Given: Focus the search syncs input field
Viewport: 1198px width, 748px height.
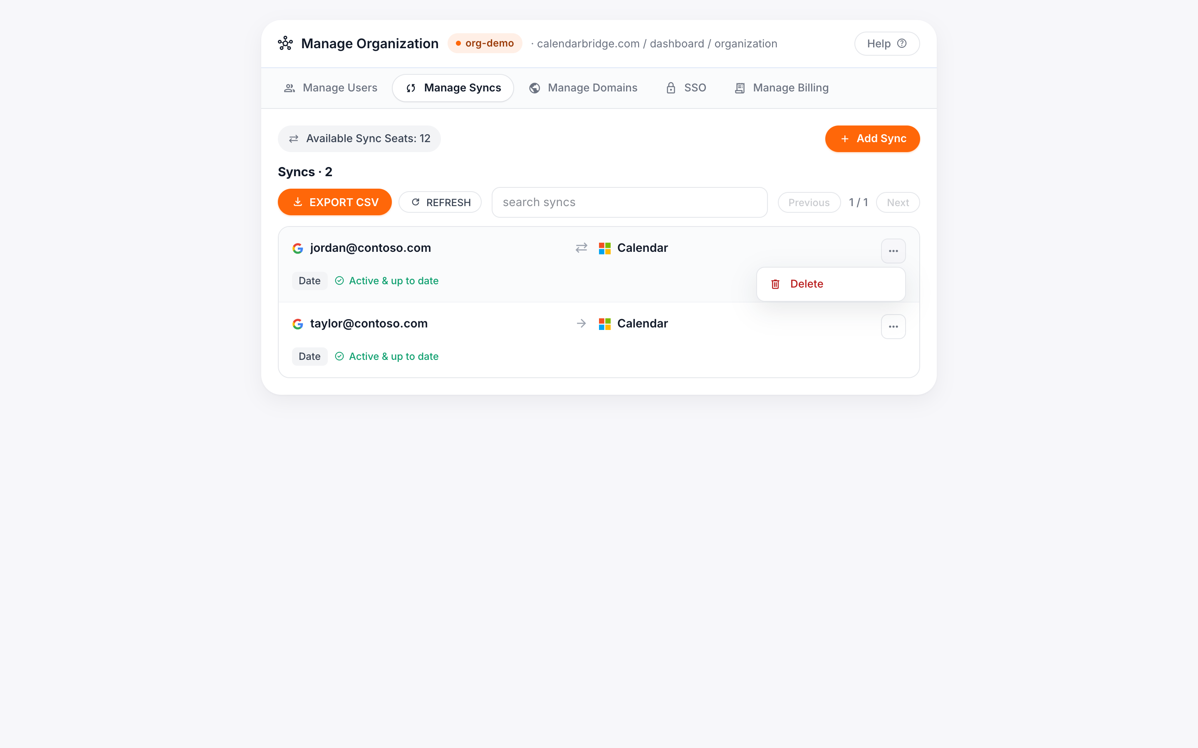Looking at the screenshot, I should [629, 202].
